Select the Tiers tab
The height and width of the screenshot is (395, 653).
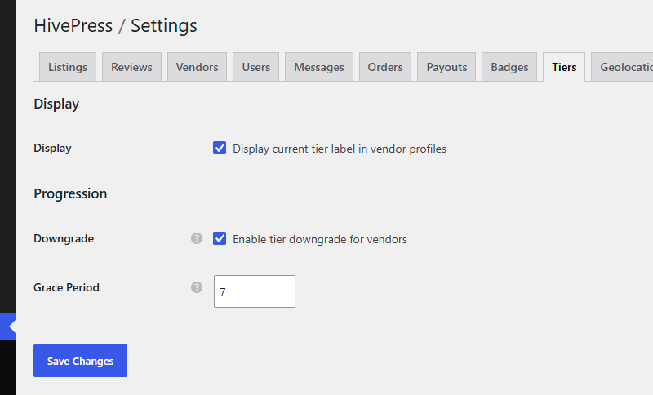pyautogui.click(x=564, y=67)
